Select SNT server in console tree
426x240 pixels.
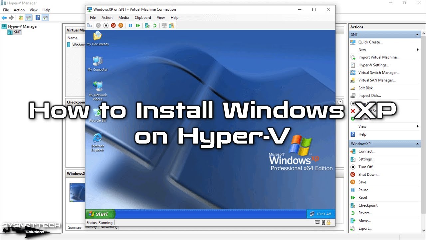click(x=14, y=32)
